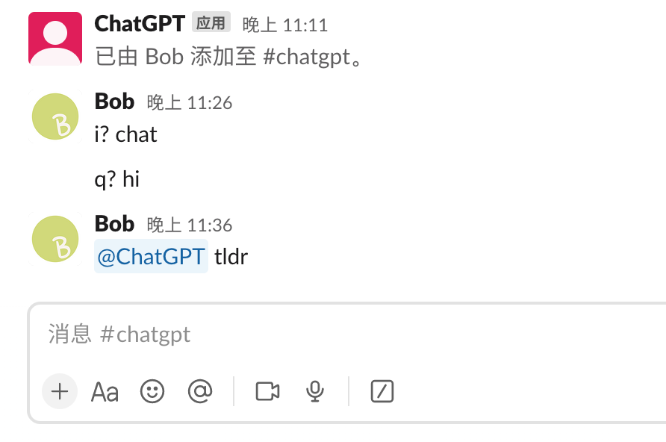Screen dimensions: 666x442
Task: Click the ChatGPT sender name
Action: click(139, 23)
